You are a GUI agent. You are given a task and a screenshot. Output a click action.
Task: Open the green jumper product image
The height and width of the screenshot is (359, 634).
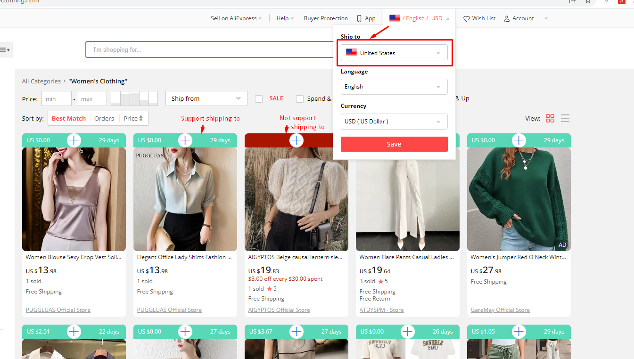[519, 199]
